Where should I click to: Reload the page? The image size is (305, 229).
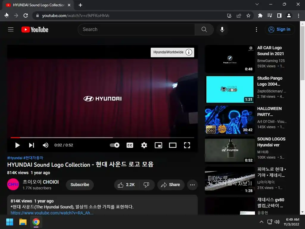[26, 16]
